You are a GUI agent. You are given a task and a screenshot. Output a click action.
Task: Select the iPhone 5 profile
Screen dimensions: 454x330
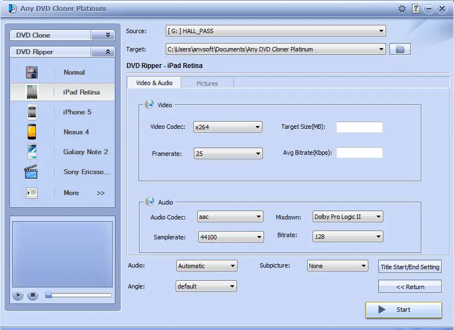[x=62, y=112]
